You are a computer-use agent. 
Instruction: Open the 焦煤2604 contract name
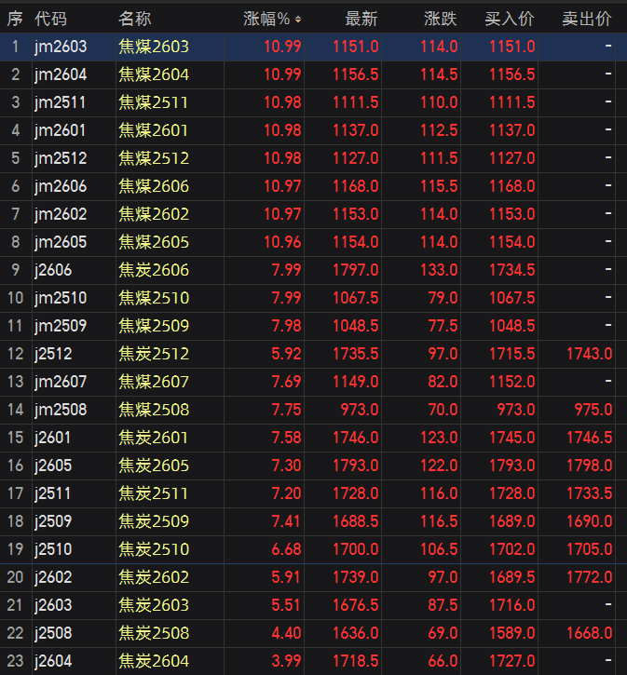[x=154, y=74]
